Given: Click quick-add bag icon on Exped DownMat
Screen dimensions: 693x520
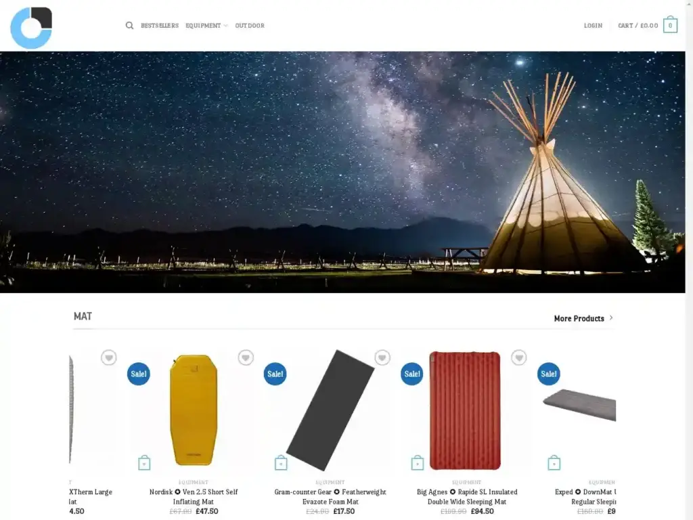Looking at the screenshot, I should pyautogui.click(x=554, y=463).
